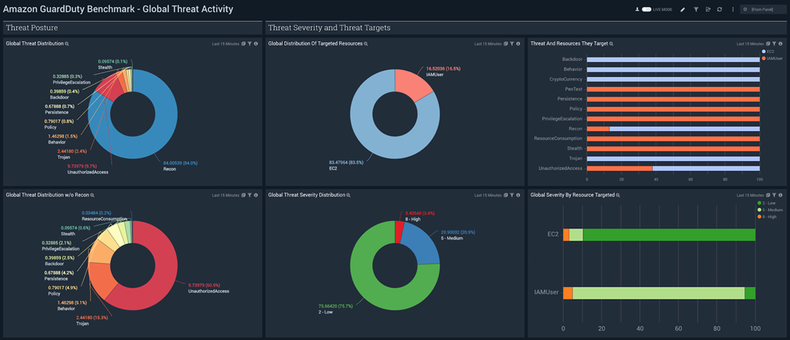The width and height of the screenshot is (790, 340).
Task: Toggle the LIVE MODE switch
Action: click(647, 10)
